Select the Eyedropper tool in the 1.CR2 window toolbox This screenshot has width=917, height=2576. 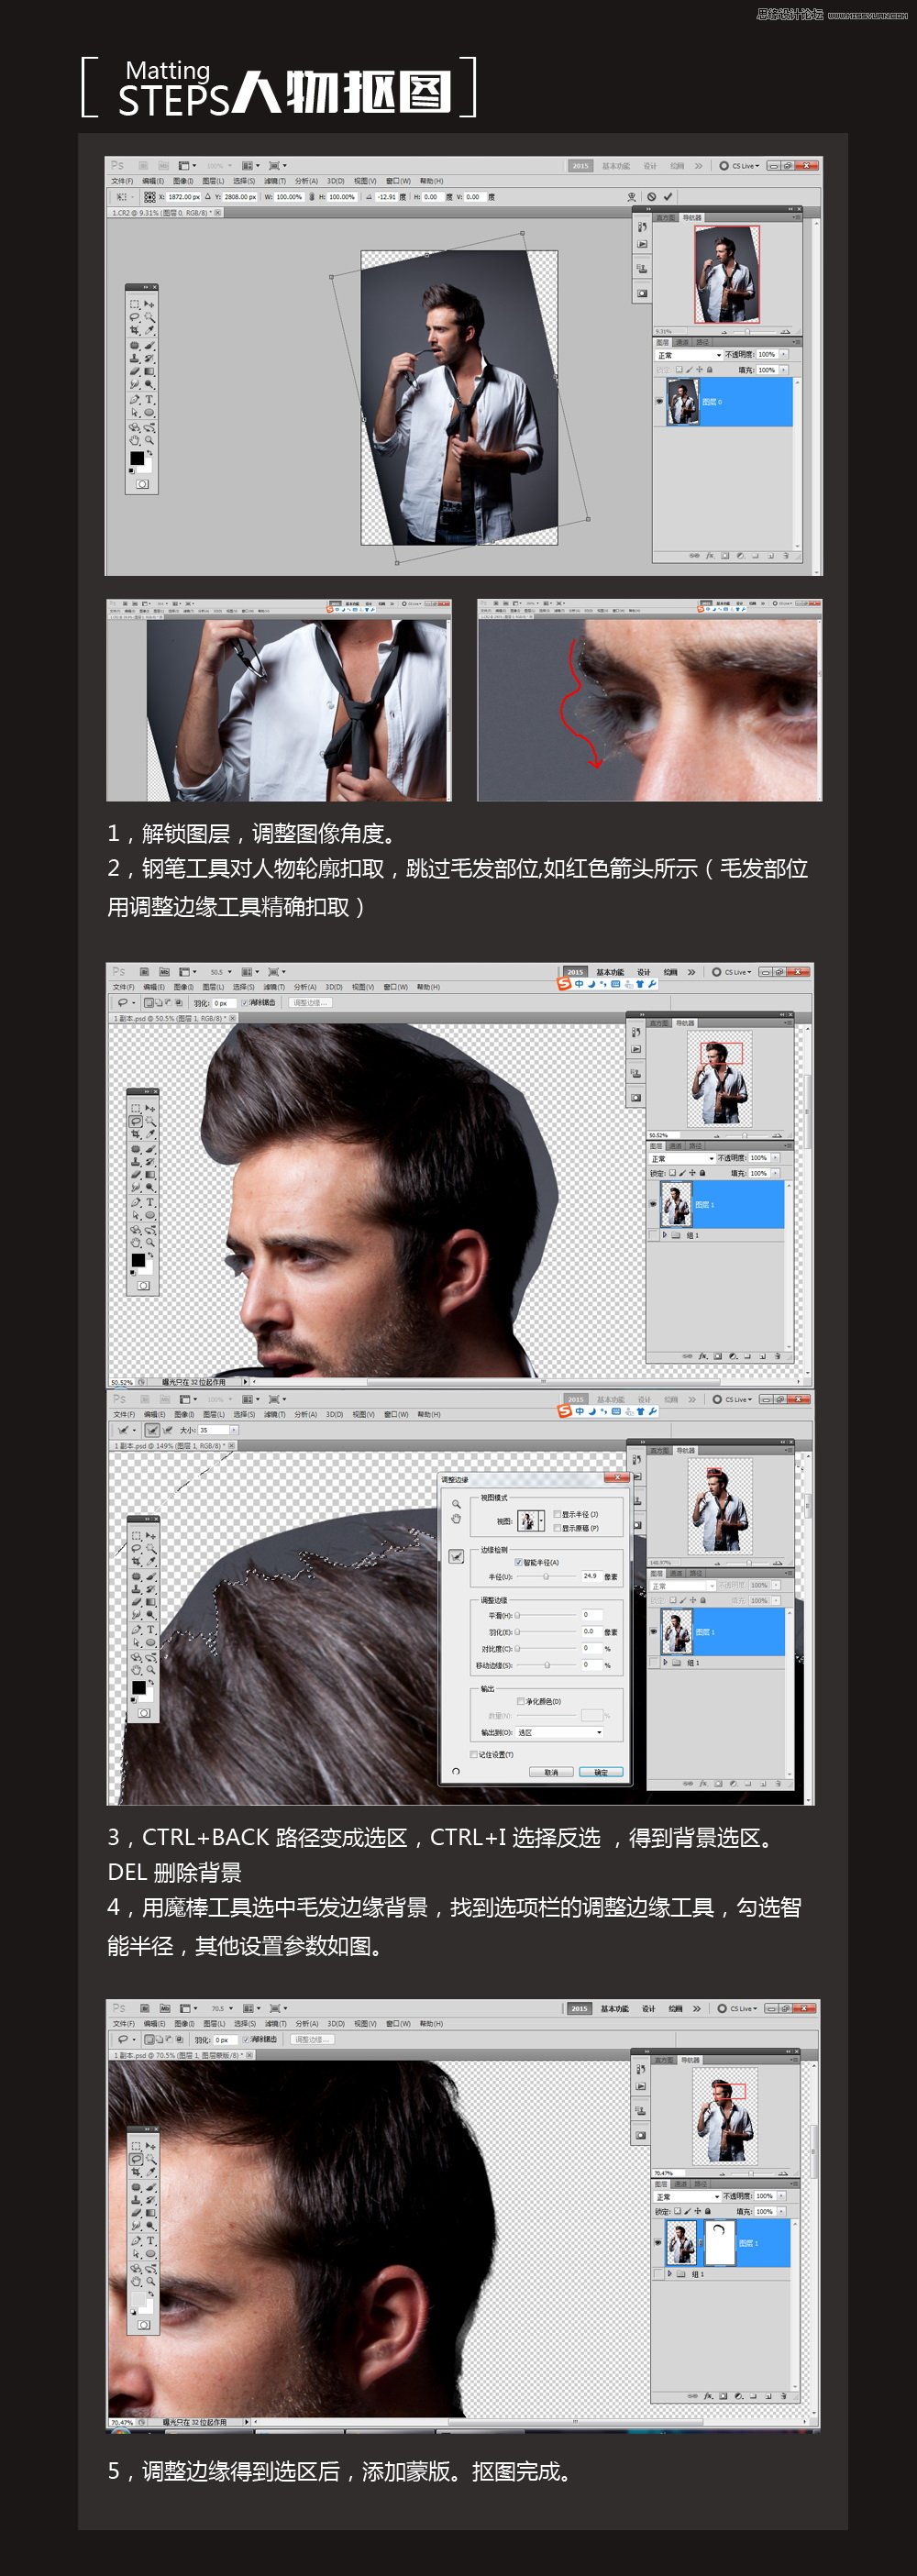click(150, 331)
